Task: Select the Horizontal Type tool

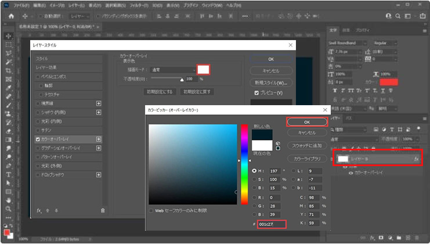Action: pyautogui.click(x=9, y=174)
